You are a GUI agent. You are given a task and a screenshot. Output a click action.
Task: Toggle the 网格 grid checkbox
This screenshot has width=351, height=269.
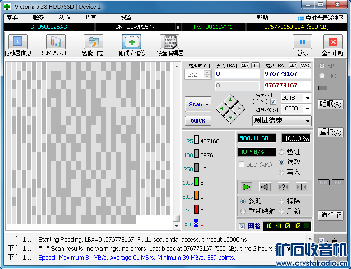[x=242, y=226]
